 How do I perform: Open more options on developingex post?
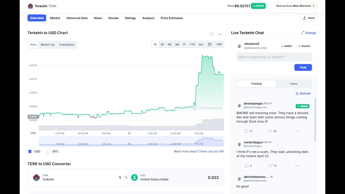pyautogui.click(x=297, y=131)
